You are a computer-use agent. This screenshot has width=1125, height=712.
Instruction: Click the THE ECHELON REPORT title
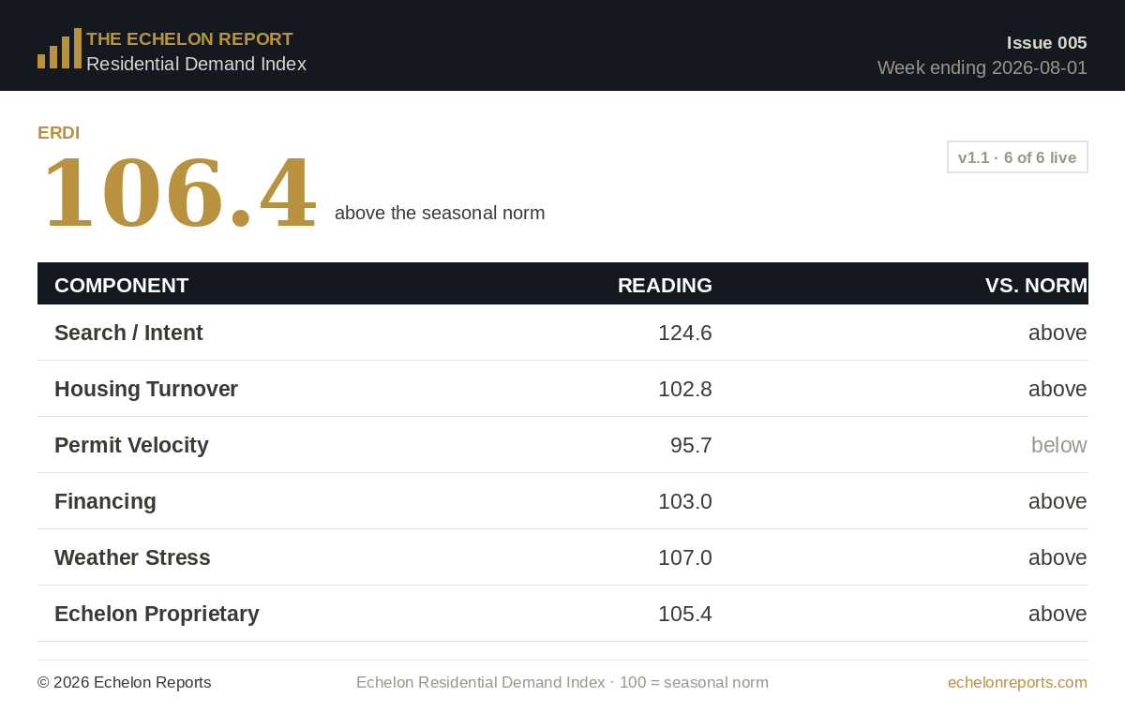tap(189, 39)
